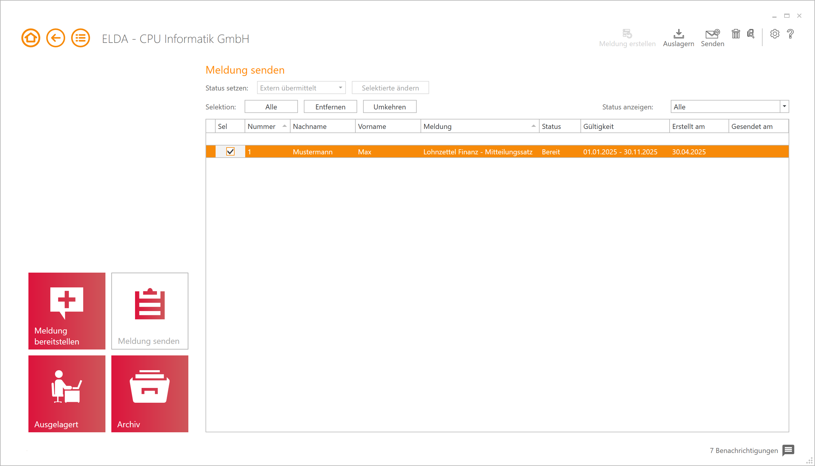The image size is (815, 466).
Task: Click the trash can delete icon
Action: (x=736, y=34)
